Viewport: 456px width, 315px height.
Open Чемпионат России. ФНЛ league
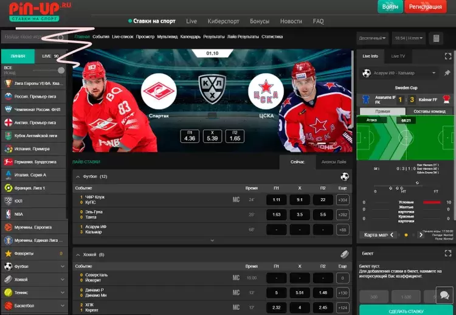(x=33, y=109)
